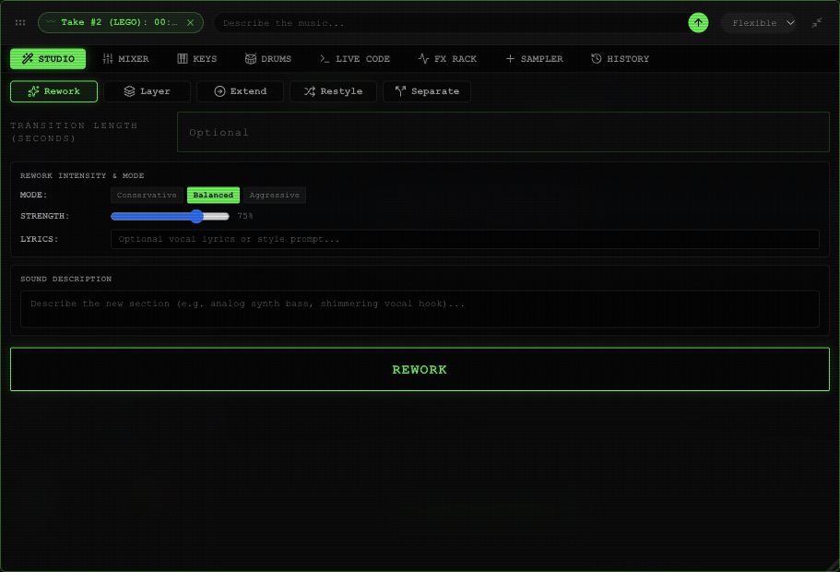Open the HISTORY tab
840x572 pixels.
tap(620, 58)
